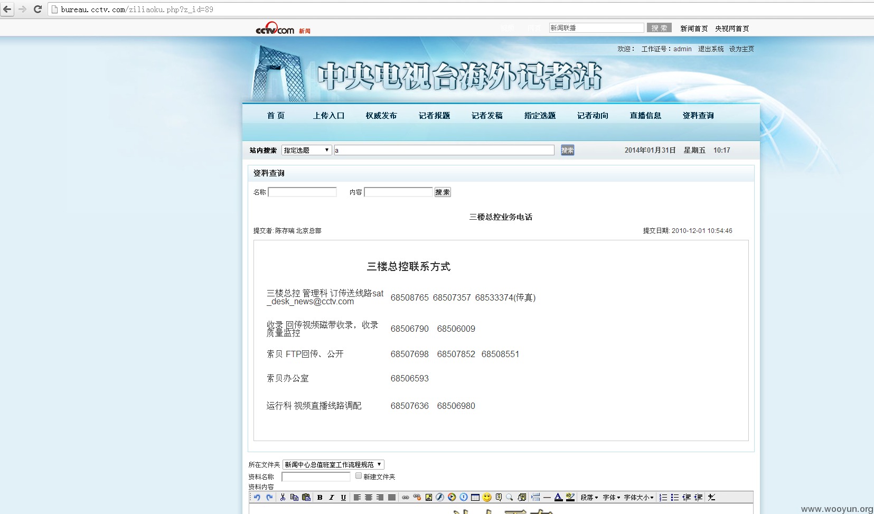
Task: Click the 资料查询 搜索 button
Action: click(x=443, y=192)
